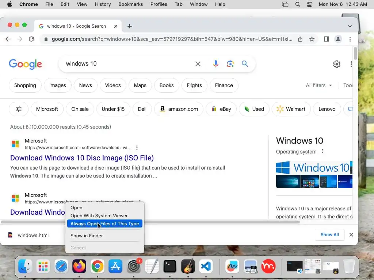
Task: Open the Profiles menu
Action: (x=159, y=4)
